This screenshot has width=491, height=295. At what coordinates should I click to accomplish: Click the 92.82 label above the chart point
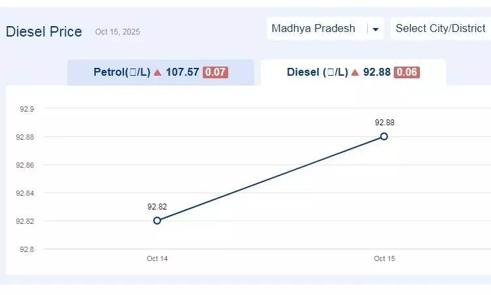pos(157,207)
